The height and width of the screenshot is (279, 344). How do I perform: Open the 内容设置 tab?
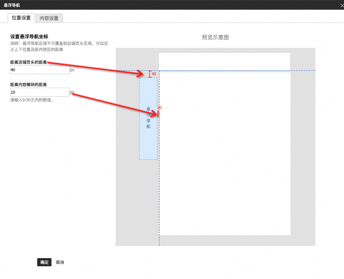pos(49,18)
